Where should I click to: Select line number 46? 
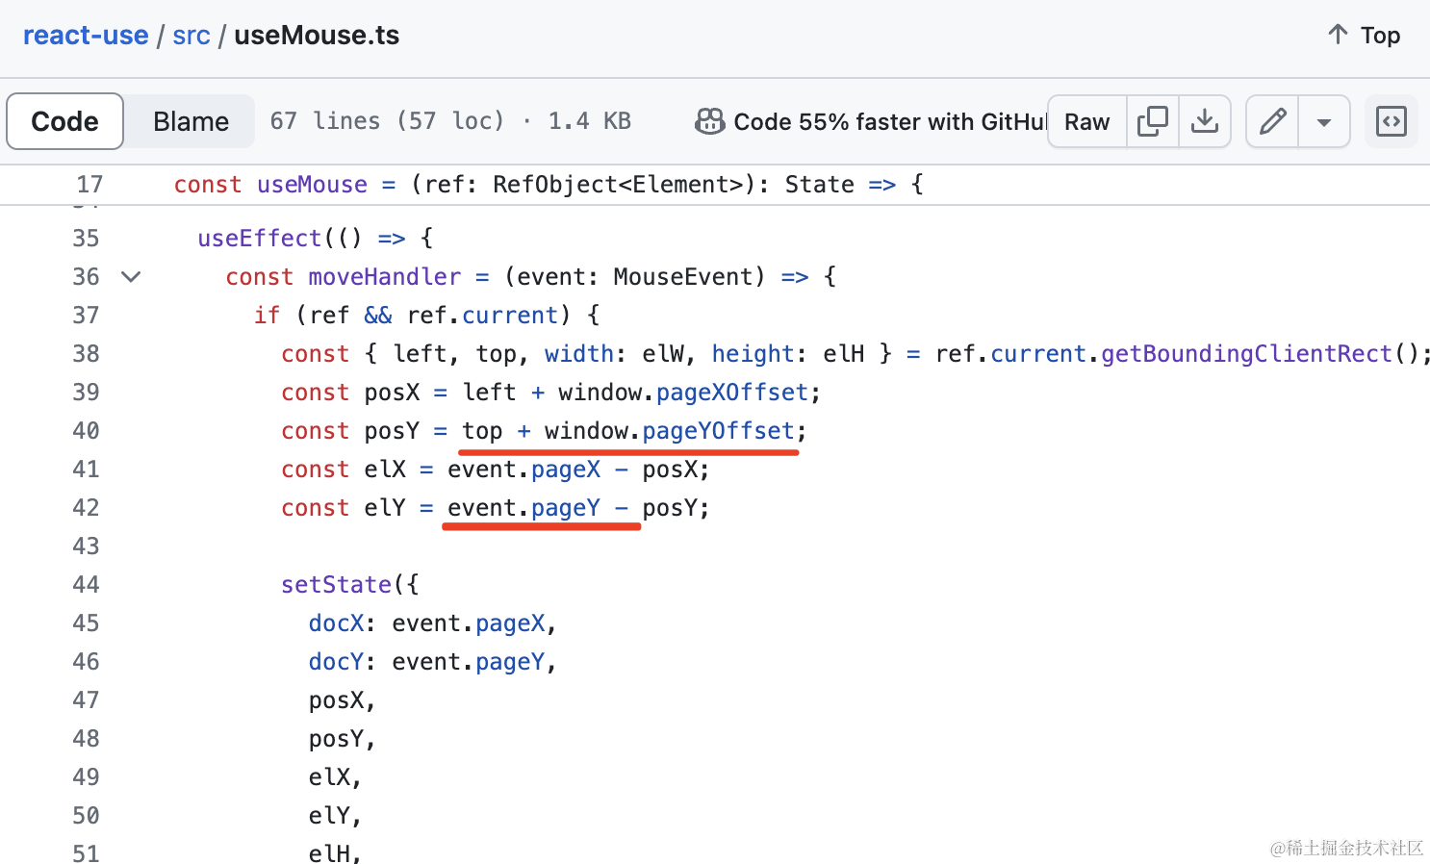pyautogui.click(x=86, y=662)
